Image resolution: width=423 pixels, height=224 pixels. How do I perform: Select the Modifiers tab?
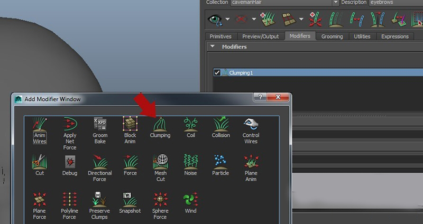[300, 36]
